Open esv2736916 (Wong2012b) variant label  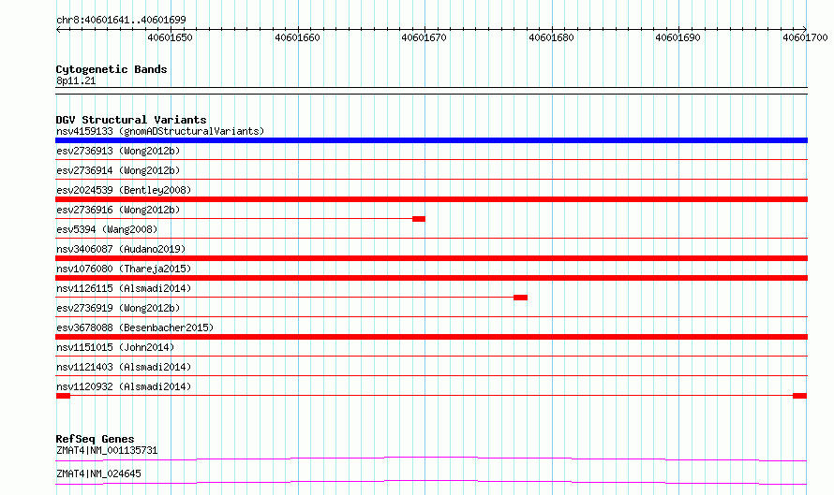(118, 210)
